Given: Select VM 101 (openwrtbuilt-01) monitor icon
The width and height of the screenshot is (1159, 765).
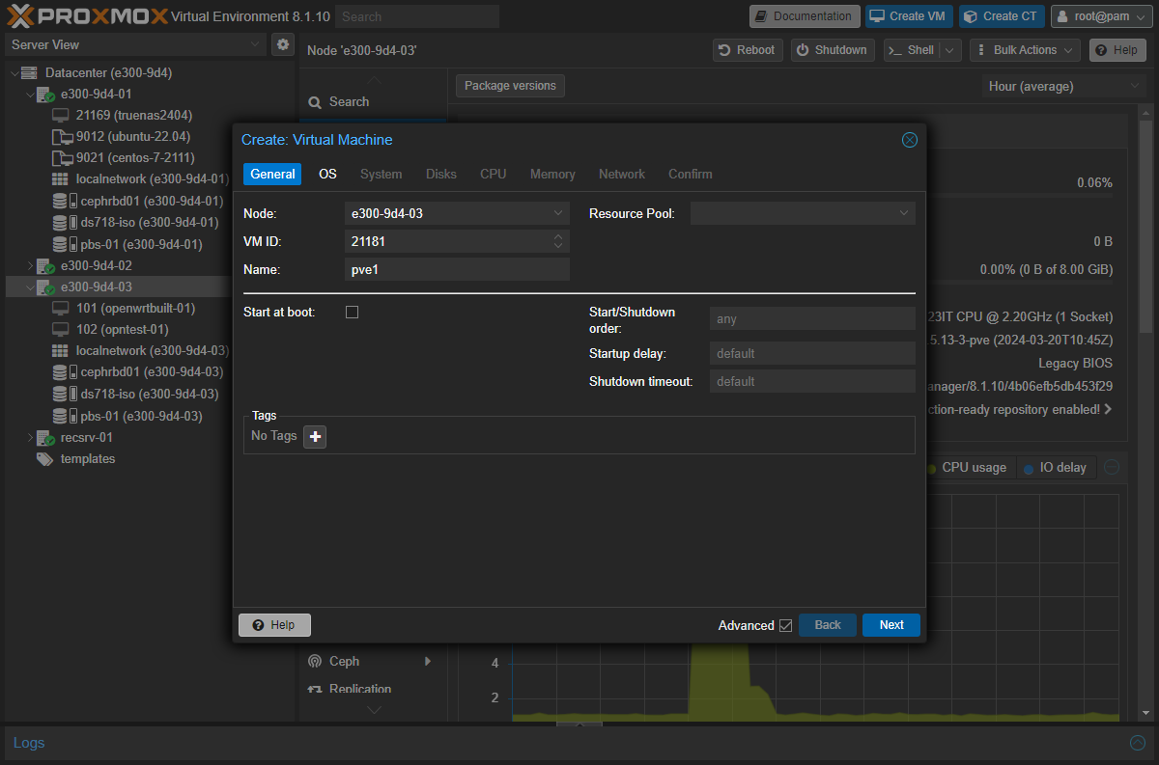Looking at the screenshot, I should point(61,309).
